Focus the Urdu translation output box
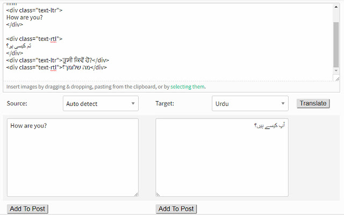Screen dimensions: 344x215 point(222,157)
